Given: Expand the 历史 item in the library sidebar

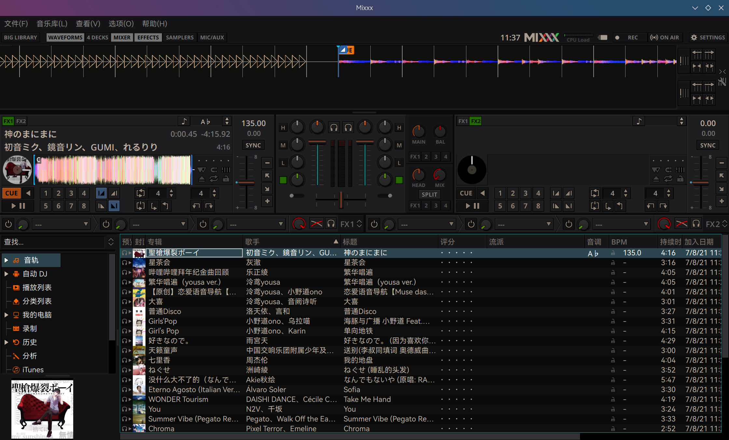Looking at the screenshot, I should 6,342.
